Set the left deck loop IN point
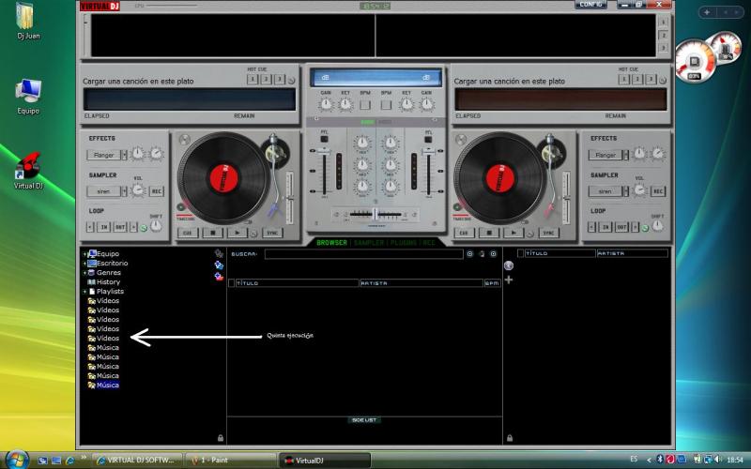751x469 pixels. tap(104, 227)
